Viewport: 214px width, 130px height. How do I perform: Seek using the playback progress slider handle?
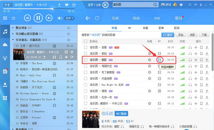tap(52, 9)
